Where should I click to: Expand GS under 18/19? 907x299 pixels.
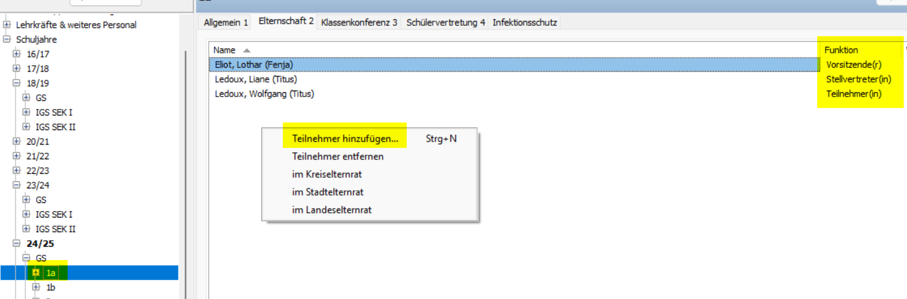tap(27, 98)
